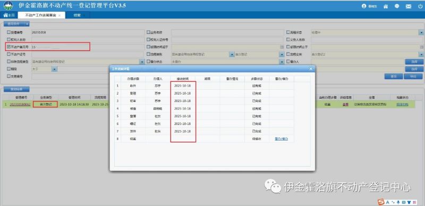Image resolution: width=425 pixels, height=206 pixels.
Task: Click the home icon in top header
Action: click(x=386, y=6)
